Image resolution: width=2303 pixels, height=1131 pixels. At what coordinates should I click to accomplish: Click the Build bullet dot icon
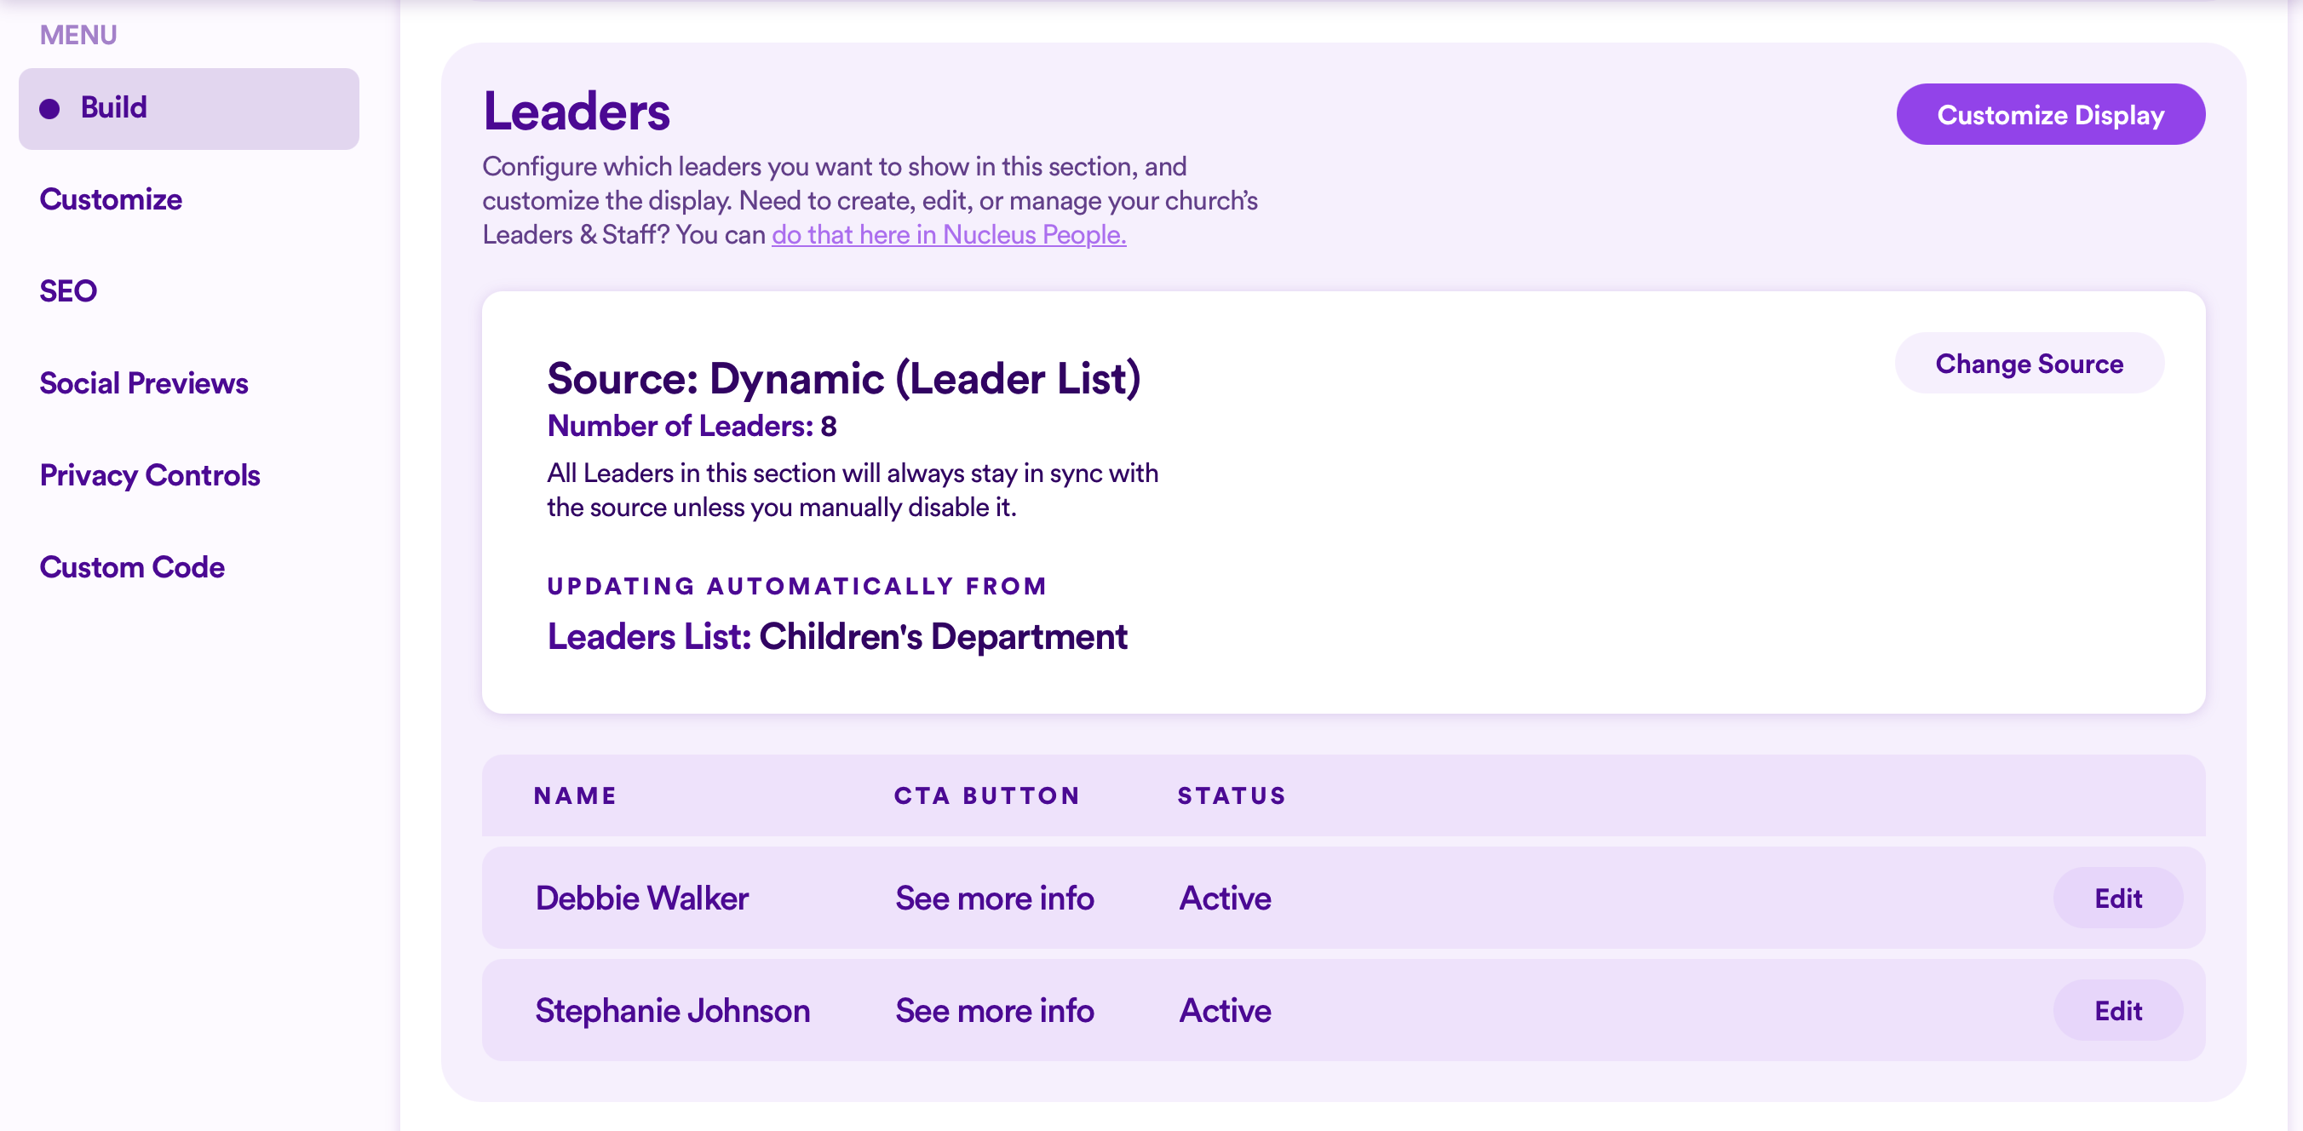click(x=50, y=109)
